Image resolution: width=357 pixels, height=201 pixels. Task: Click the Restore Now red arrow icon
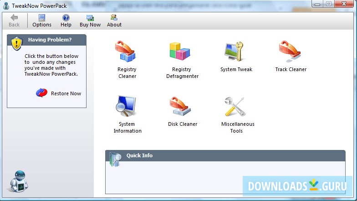click(42, 93)
